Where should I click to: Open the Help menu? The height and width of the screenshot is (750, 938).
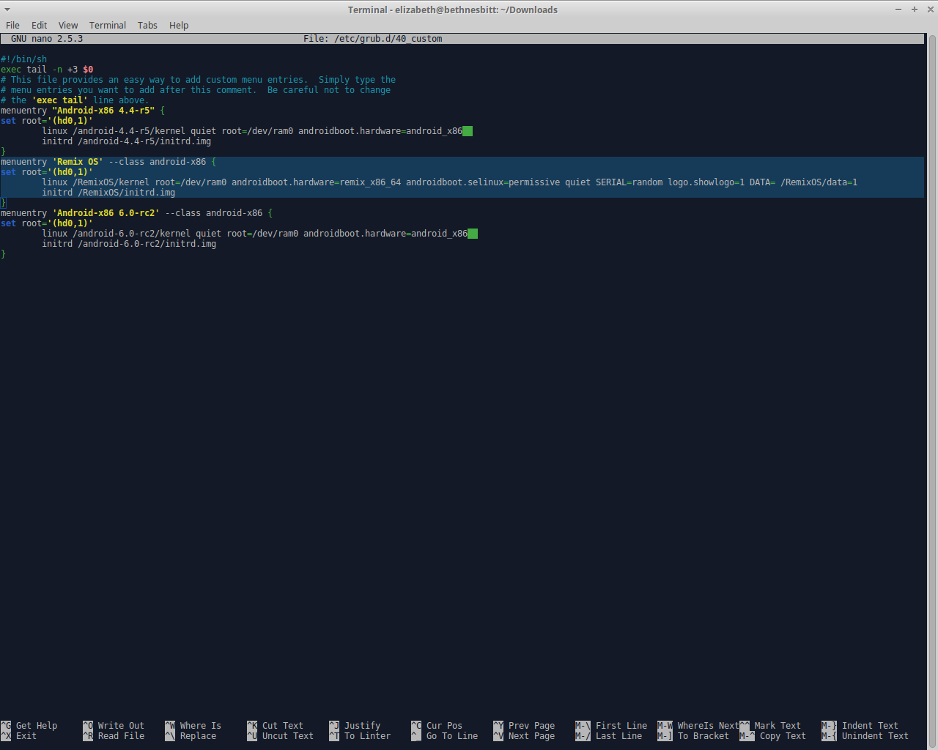click(179, 25)
